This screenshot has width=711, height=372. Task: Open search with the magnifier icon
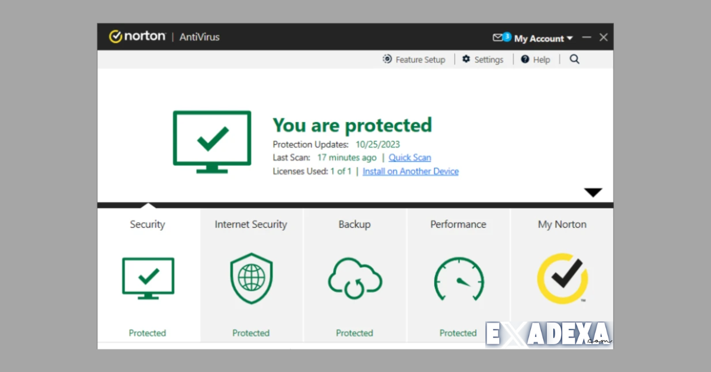(x=574, y=59)
